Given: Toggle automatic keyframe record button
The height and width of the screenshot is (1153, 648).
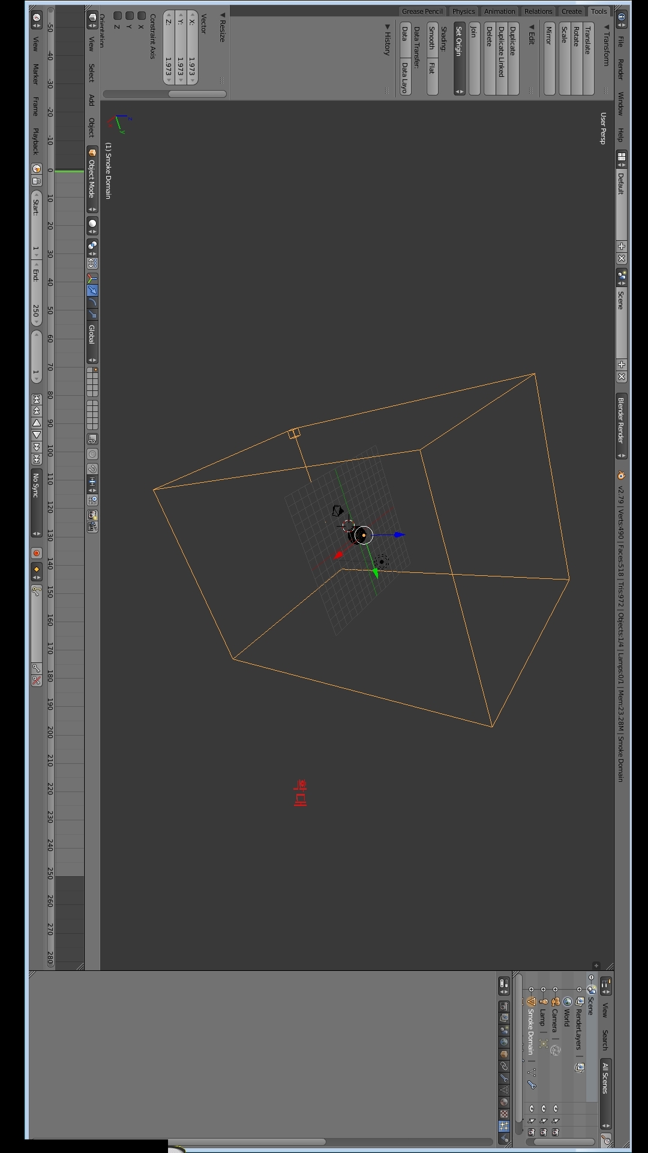Looking at the screenshot, I should click(x=37, y=553).
